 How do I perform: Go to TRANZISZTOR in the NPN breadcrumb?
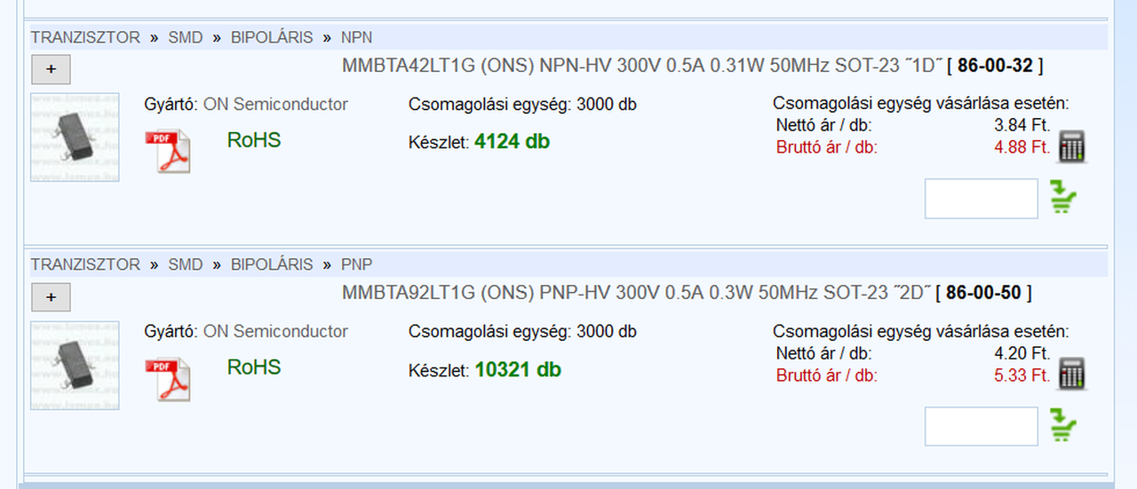pyautogui.click(x=85, y=37)
